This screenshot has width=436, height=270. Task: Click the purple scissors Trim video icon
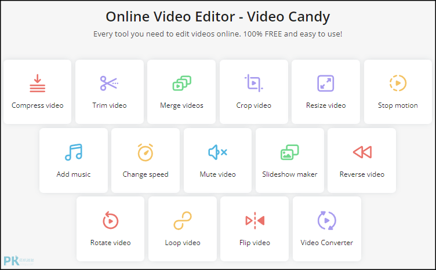click(x=109, y=83)
